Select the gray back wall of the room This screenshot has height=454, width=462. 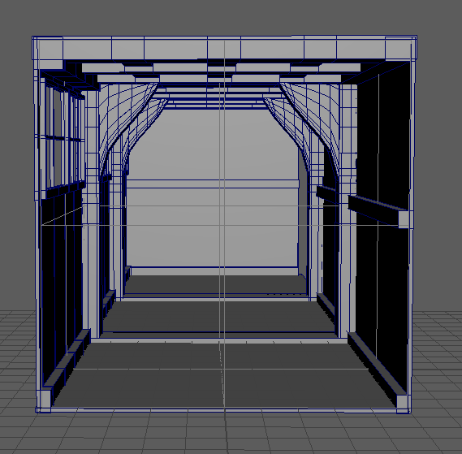(x=212, y=188)
